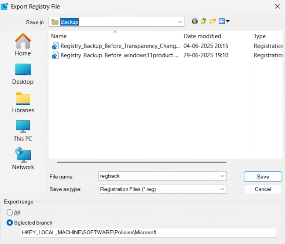Open the Network location shortcut

click(23, 159)
